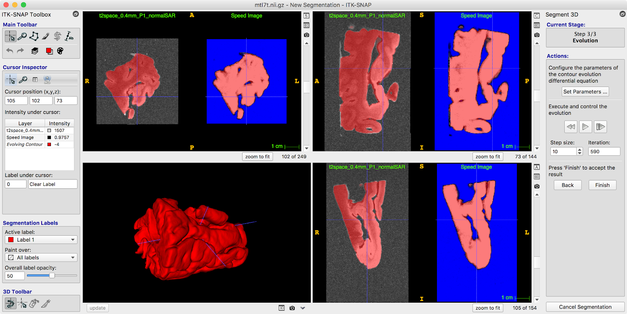
Task: Select the 3D scalpel tool
Action: click(x=46, y=303)
